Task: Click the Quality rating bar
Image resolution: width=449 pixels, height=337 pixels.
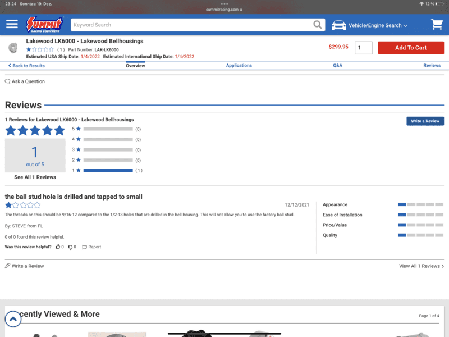Action: click(420, 235)
